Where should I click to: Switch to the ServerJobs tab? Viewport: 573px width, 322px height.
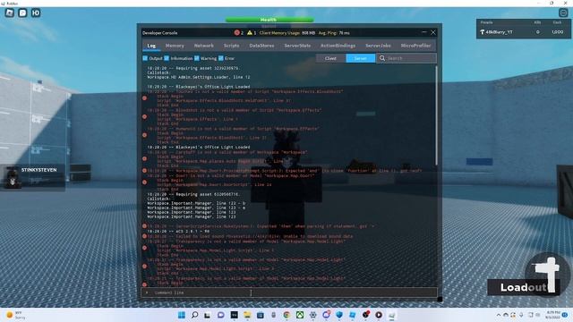click(x=378, y=46)
